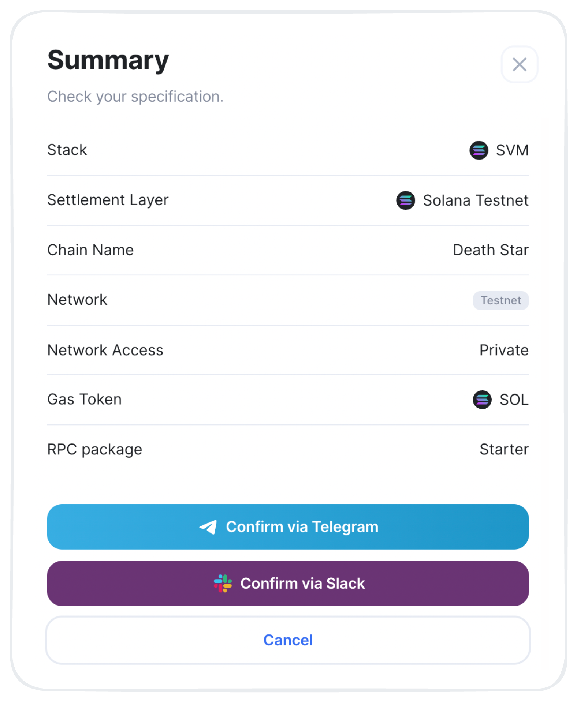Click the Solana Testnet text value
The height and width of the screenshot is (701, 577).
coord(476,200)
